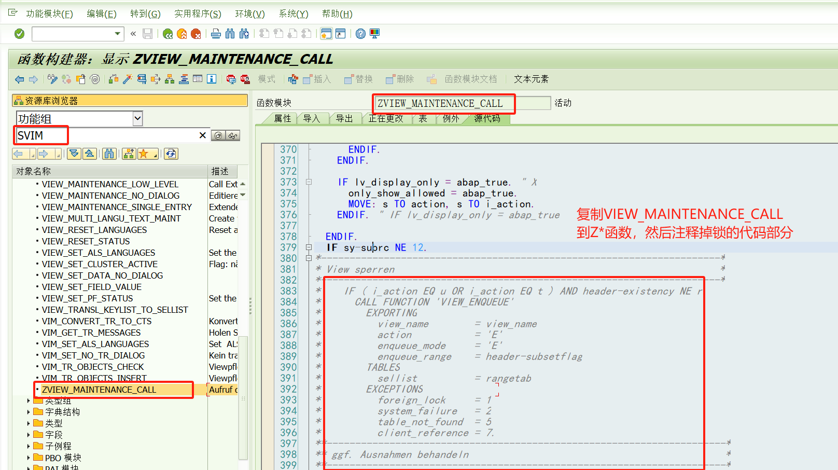Image resolution: width=838 pixels, height=470 pixels.
Task: Expand the 类型 folder
Action: pyautogui.click(x=29, y=423)
